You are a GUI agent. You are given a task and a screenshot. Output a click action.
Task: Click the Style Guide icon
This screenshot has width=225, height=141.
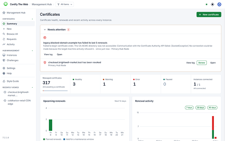[4, 81]
